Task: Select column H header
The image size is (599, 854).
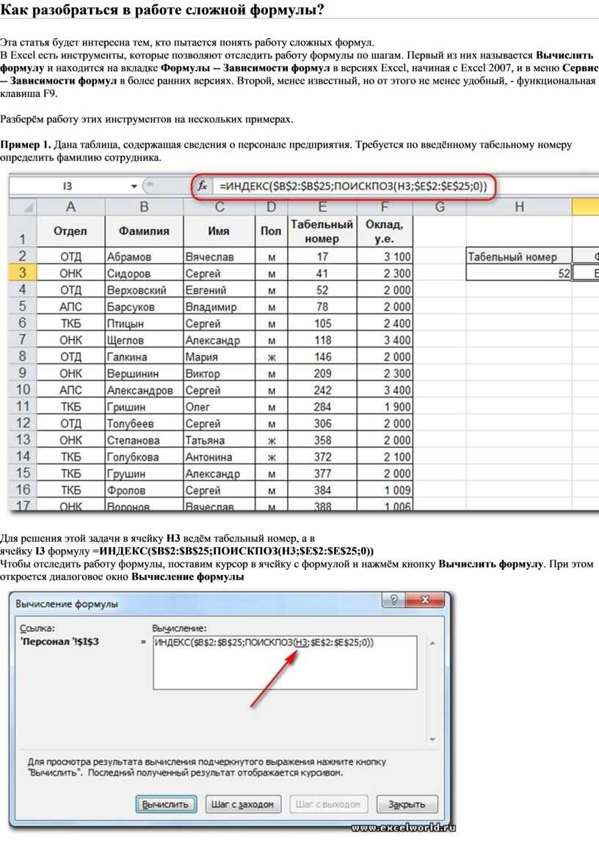Action: [520, 207]
